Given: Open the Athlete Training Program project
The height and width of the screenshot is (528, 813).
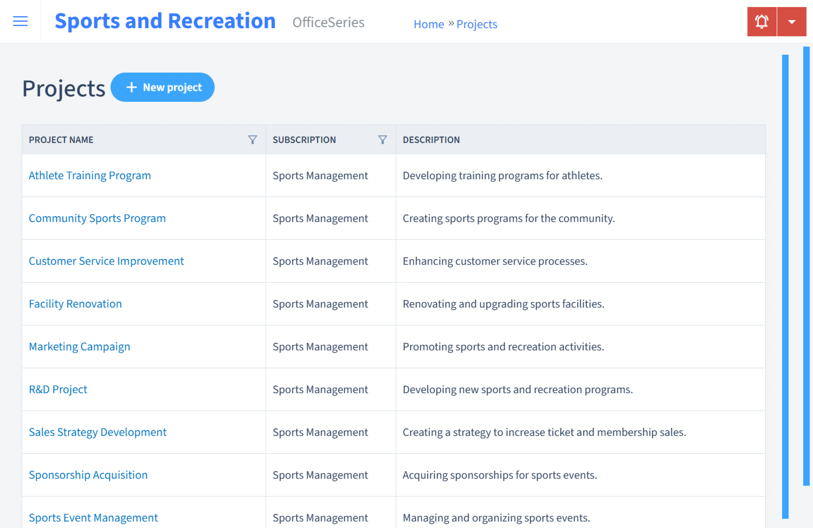Looking at the screenshot, I should click(89, 175).
